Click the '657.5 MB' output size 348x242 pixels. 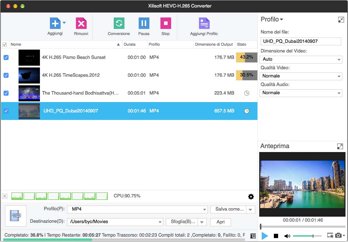[224, 111]
